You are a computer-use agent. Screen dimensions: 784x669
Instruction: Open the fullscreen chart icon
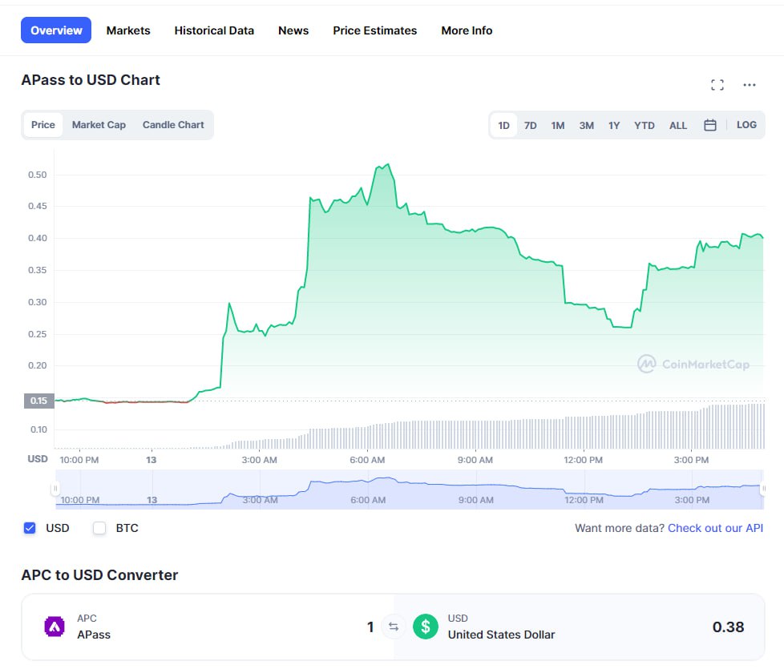click(x=717, y=85)
